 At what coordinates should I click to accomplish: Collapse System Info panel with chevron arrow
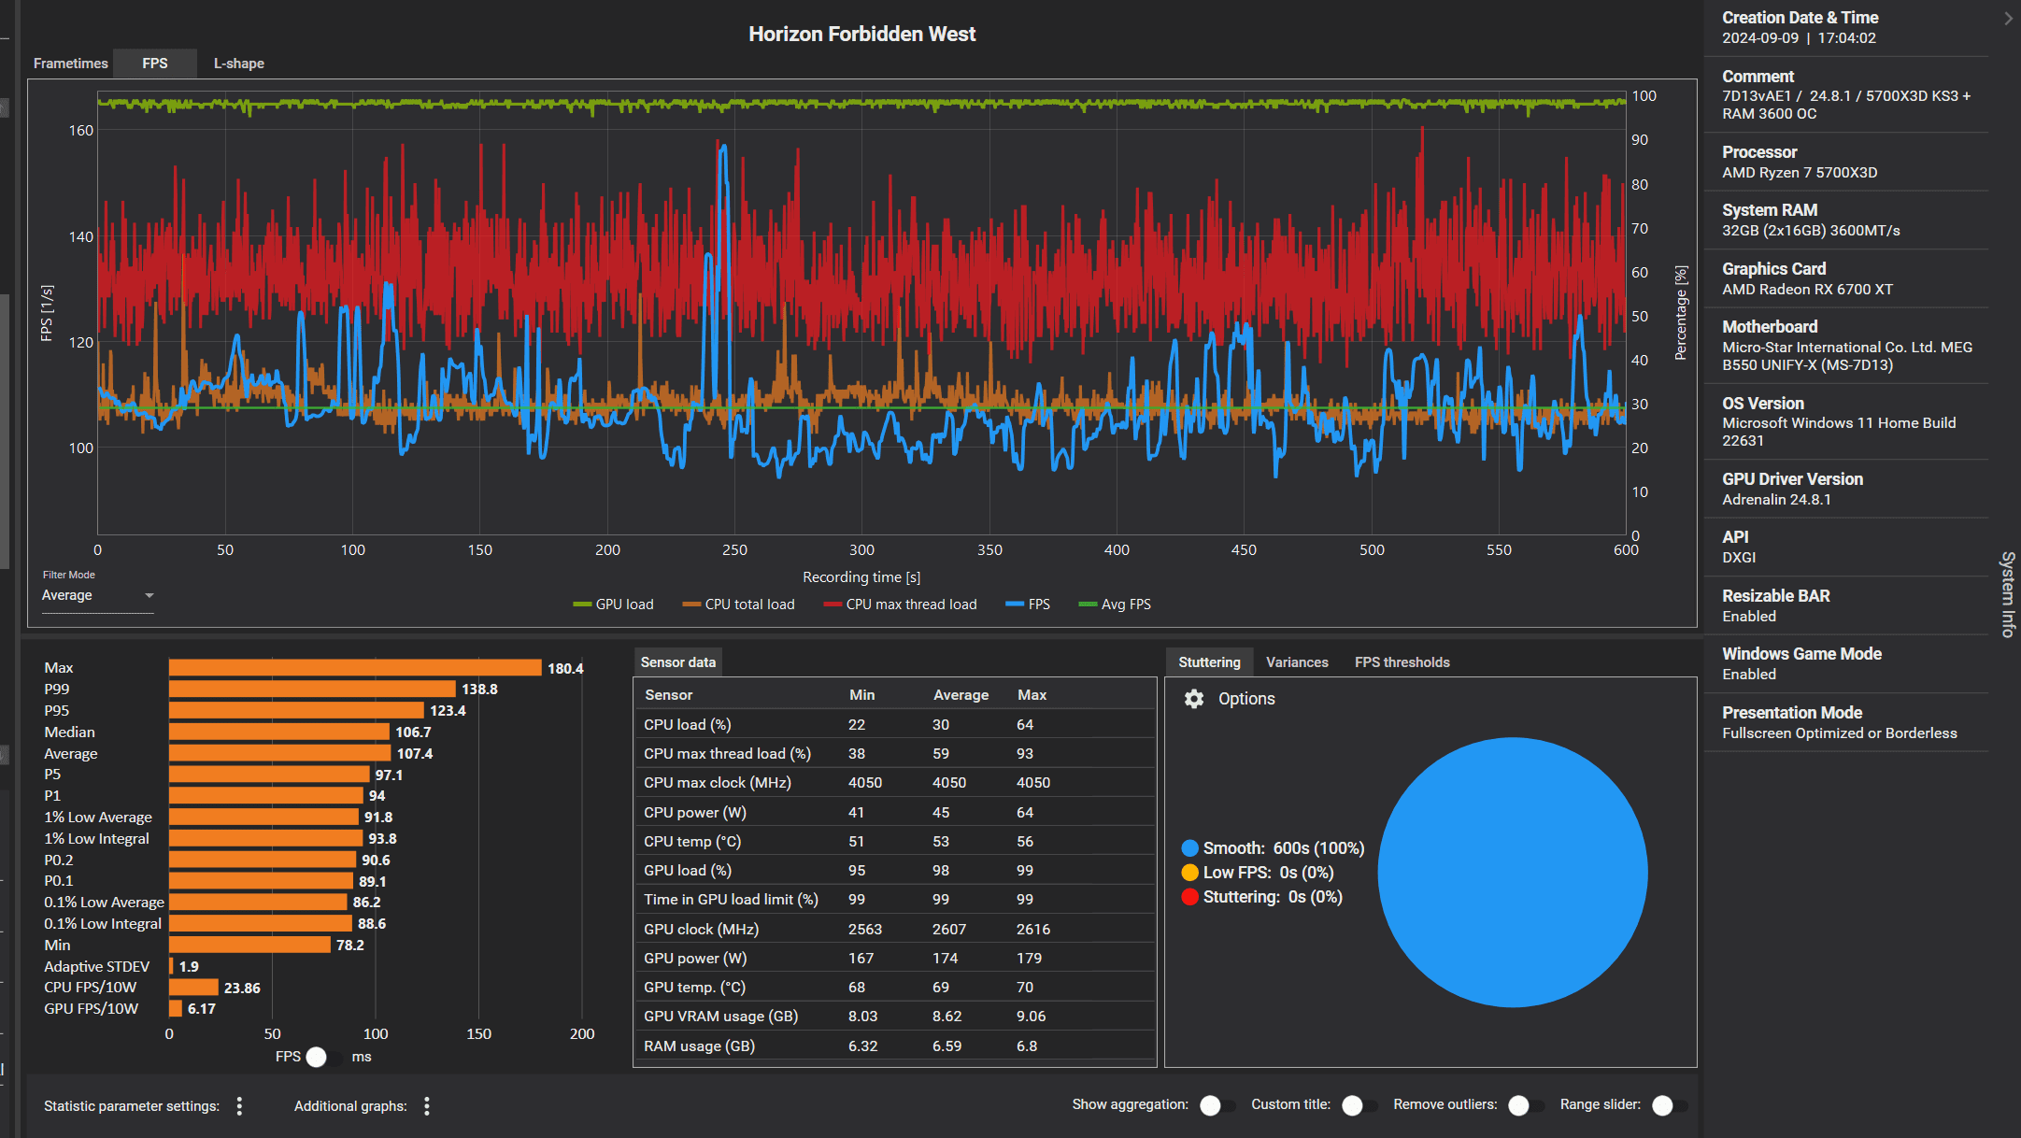[x=2008, y=18]
